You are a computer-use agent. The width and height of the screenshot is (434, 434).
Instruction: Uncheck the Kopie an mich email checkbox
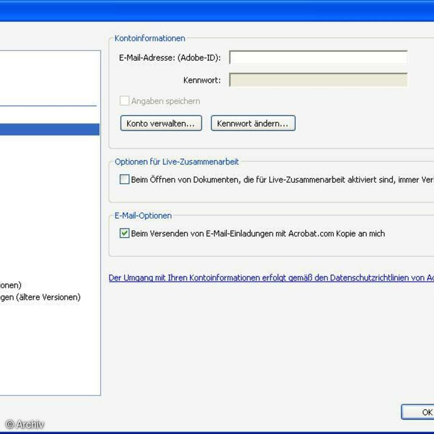pyautogui.click(x=124, y=233)
